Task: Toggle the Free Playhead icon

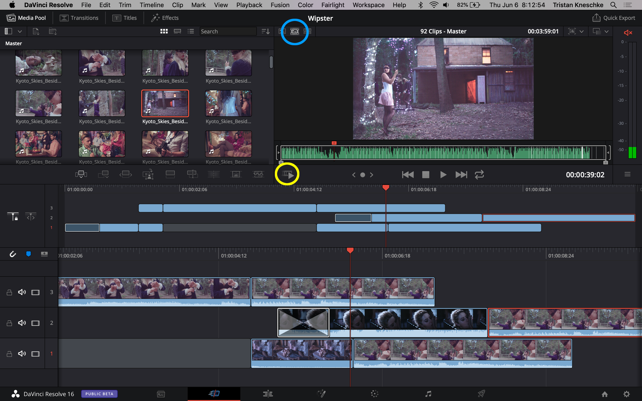Action: 31,217
